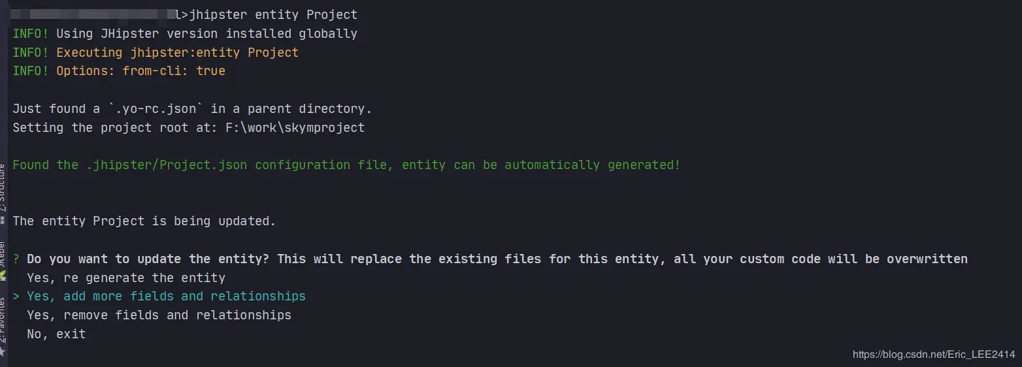1022x367 pixels.
Task: Open the JRebel side panel tab
Action: (x=3, y=253)
